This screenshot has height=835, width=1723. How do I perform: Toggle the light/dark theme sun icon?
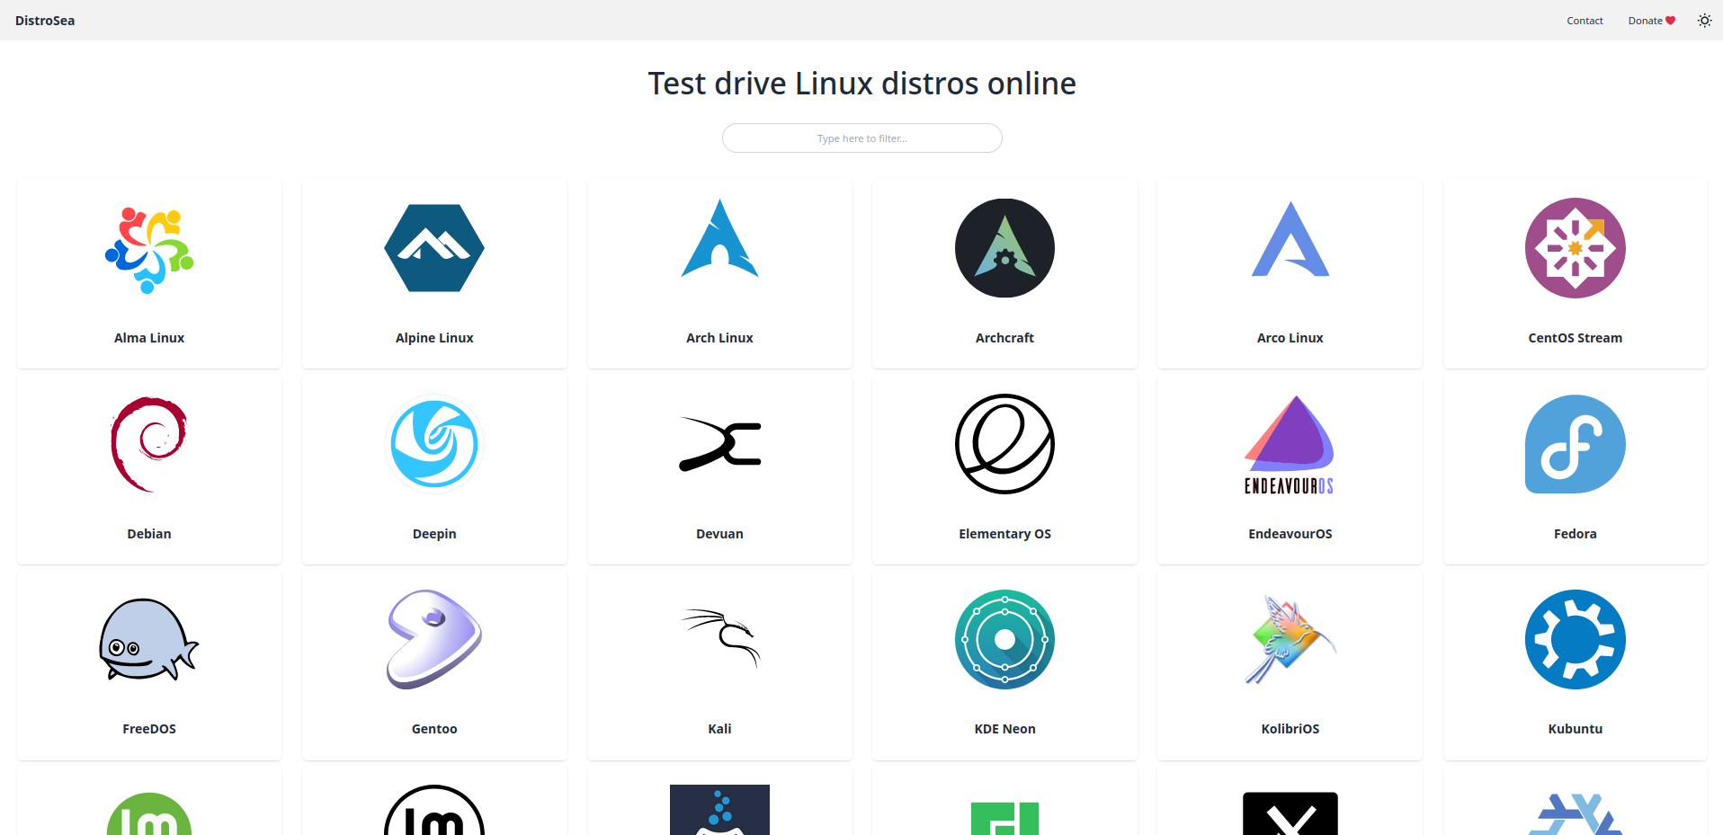coord(1704,21)
